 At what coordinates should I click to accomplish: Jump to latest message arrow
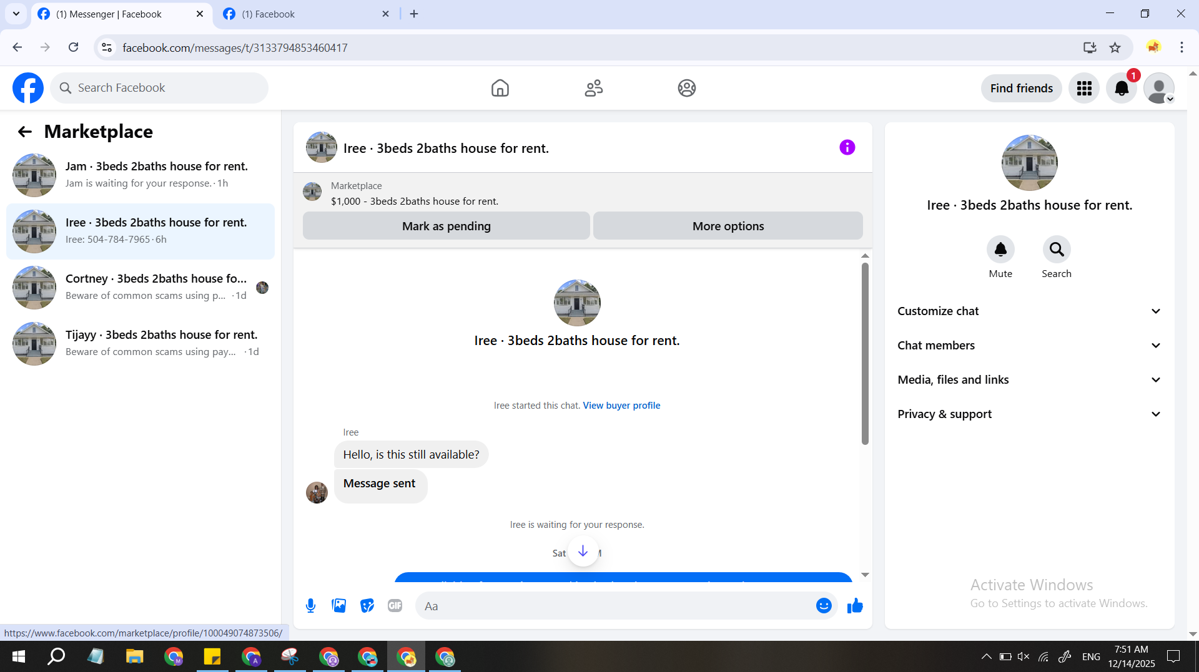click(583, 552)
